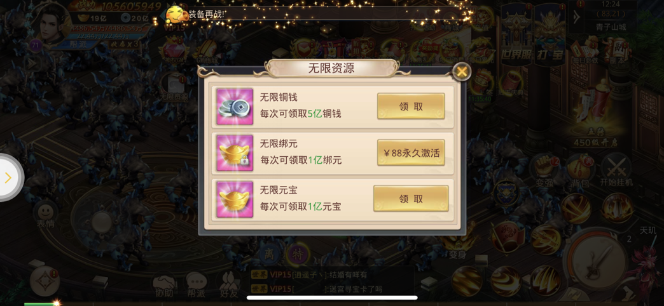Claim the unlimited copper coins reward

tap(411, 105)
